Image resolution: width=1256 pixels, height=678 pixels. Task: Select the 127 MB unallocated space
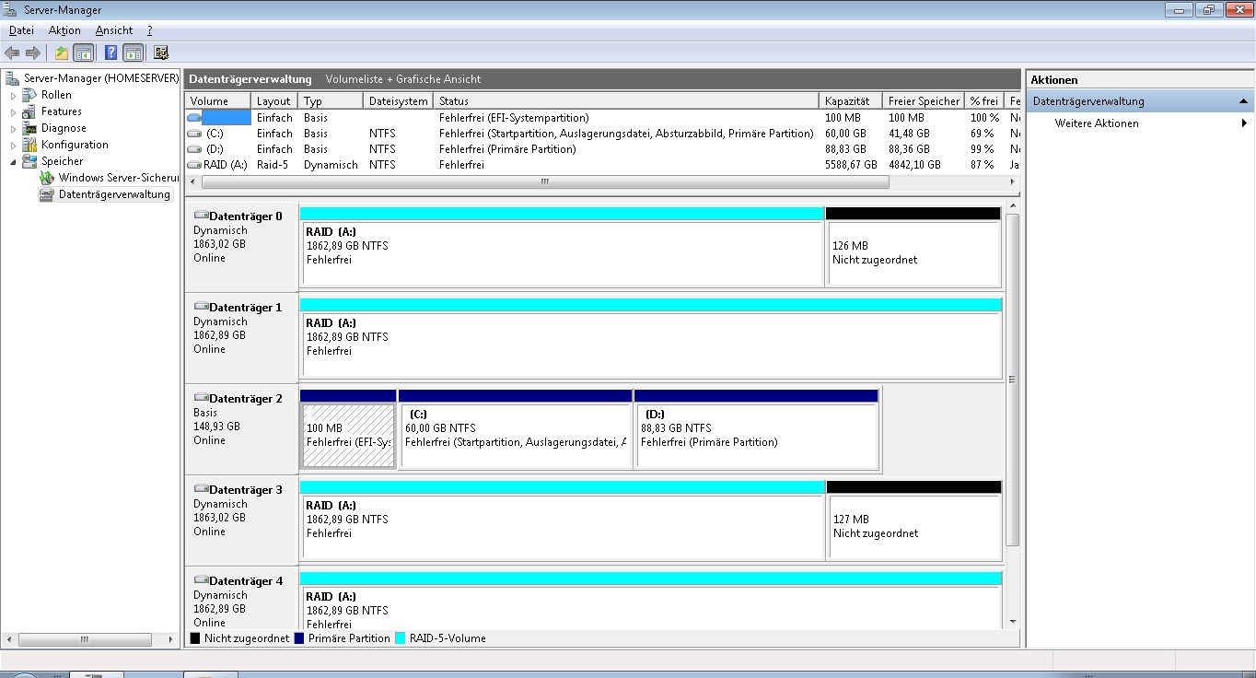pos(913,520)
